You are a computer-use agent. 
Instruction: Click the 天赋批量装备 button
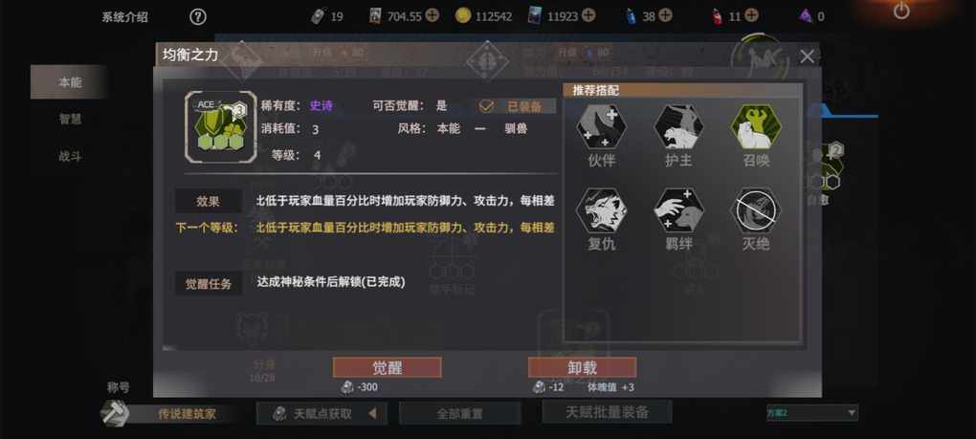click(607, 411)
